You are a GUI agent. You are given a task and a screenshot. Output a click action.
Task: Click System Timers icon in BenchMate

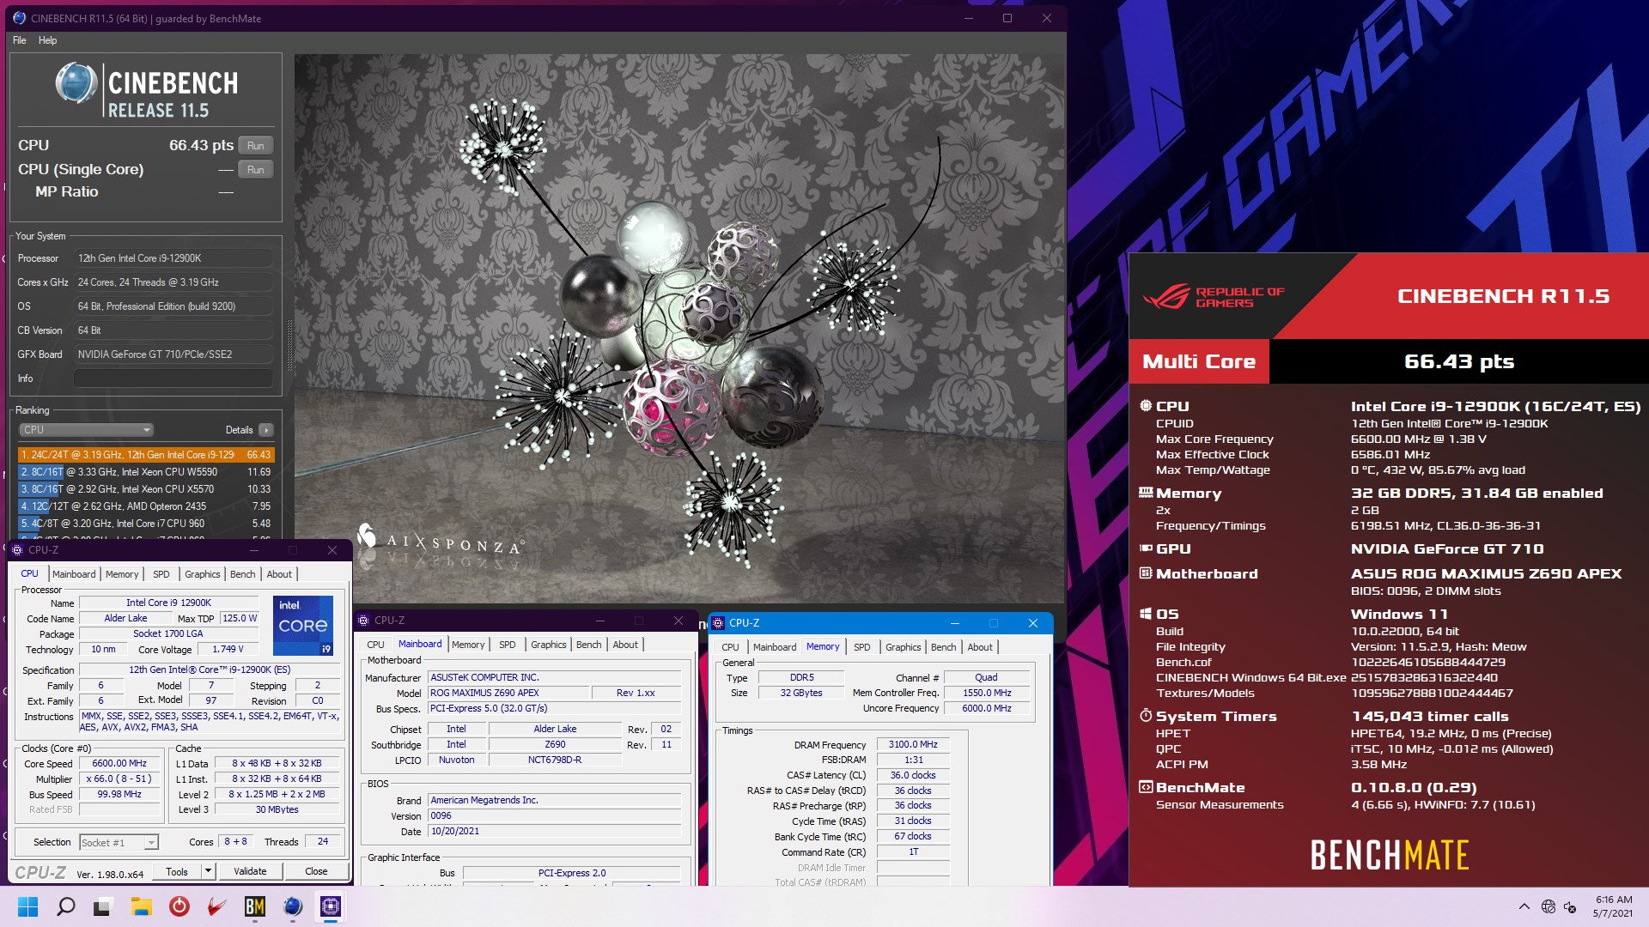click(1145, 716)
